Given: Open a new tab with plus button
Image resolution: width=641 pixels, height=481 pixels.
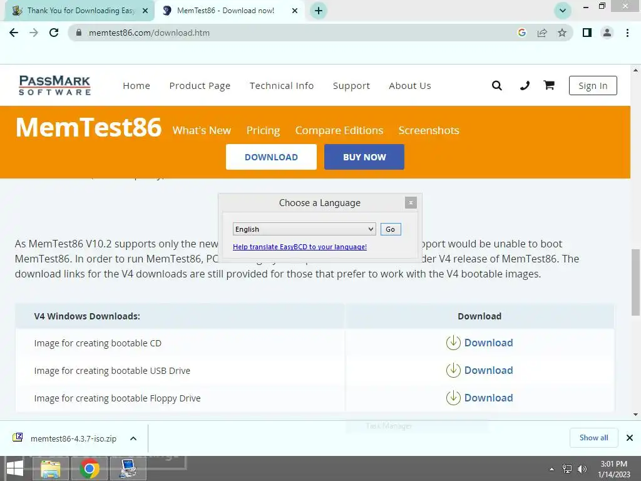Looking at the screenshot, I should [319, 11].
